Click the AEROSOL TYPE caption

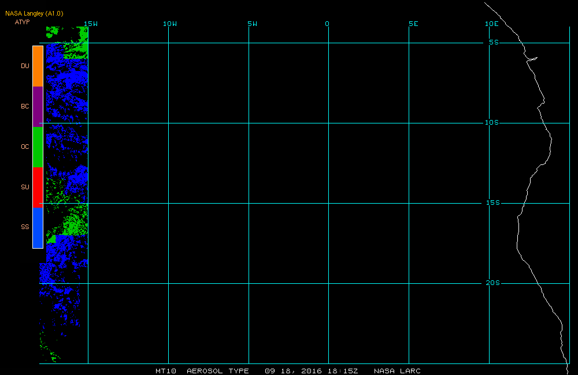pyautogui.click(x=218, y=371)
